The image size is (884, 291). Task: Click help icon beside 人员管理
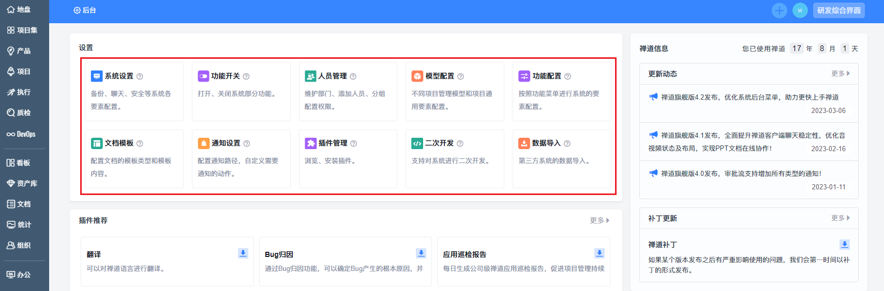(353, 76)
